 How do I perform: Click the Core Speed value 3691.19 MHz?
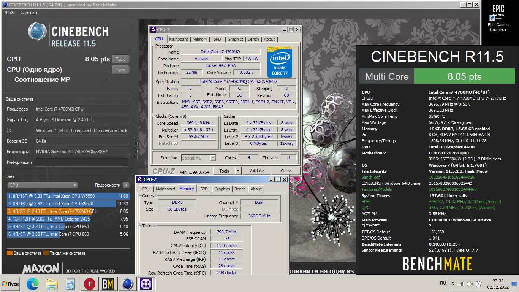coord(198,123)
